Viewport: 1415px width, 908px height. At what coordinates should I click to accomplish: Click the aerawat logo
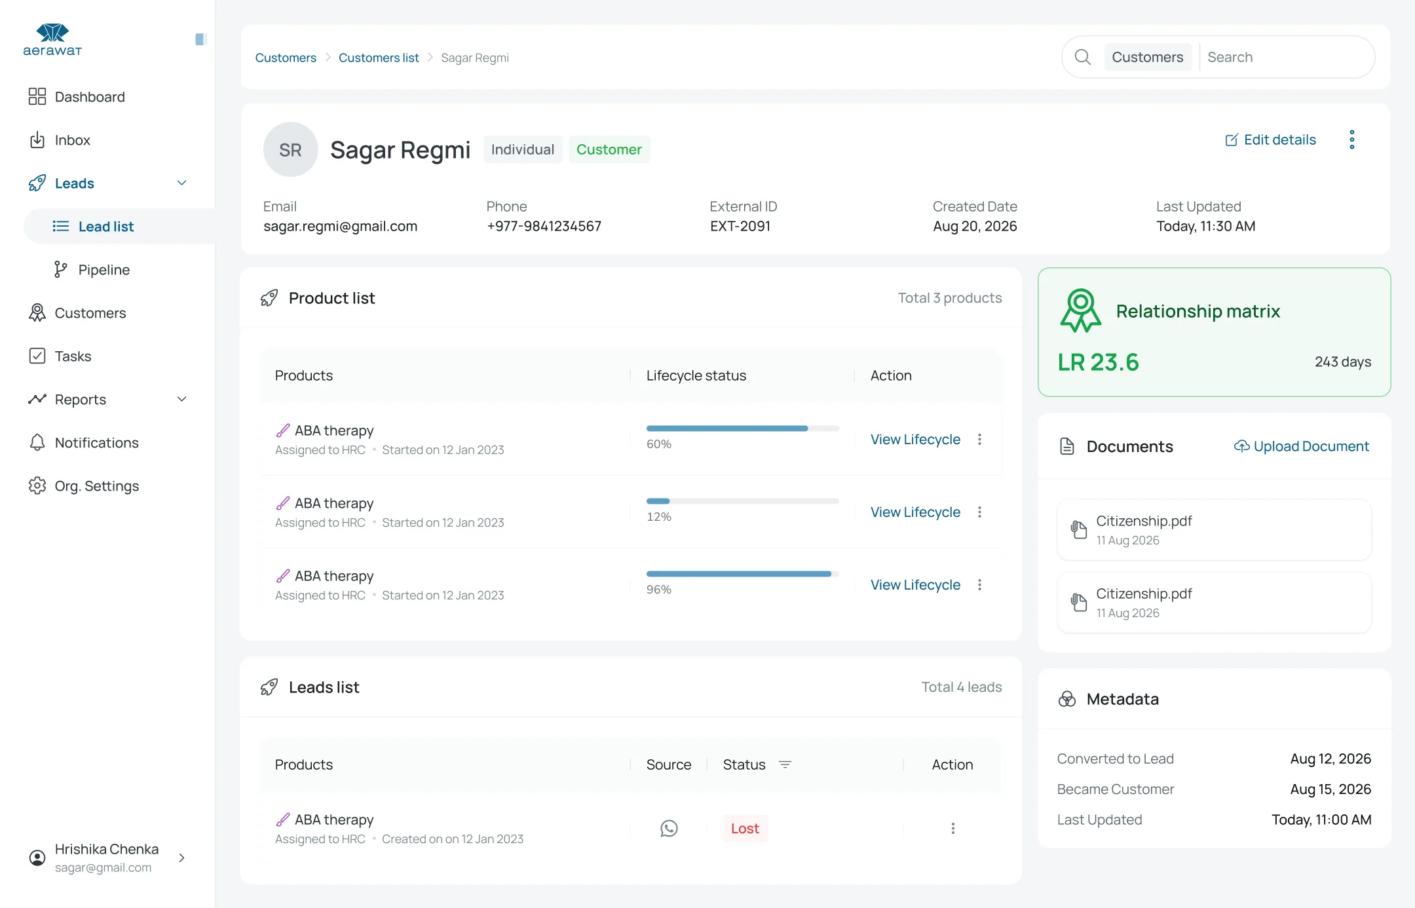point(52,40)
